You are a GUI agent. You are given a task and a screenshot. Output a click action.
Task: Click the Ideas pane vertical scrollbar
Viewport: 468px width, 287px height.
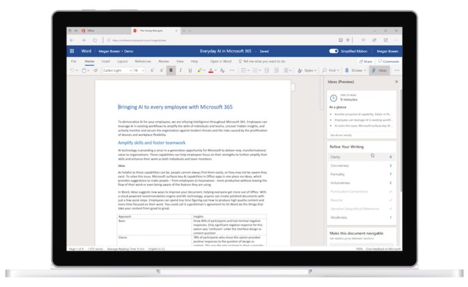click(x=401, y=140)
